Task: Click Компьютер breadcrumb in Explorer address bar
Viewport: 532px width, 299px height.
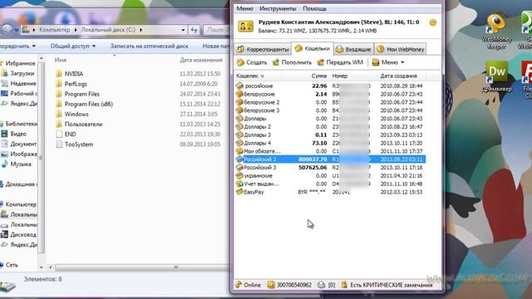Action: (x=54, y=30)
